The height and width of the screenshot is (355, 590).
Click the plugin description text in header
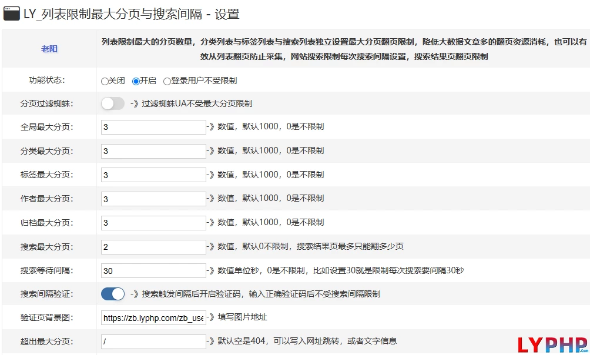point(344,49)
